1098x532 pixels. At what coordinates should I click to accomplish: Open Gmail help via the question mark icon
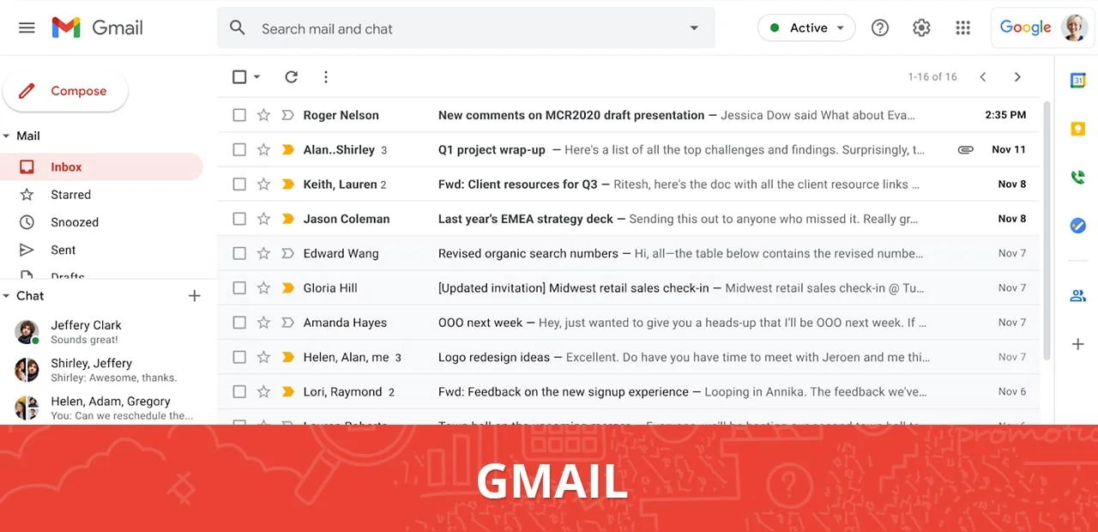coord(880,27)
